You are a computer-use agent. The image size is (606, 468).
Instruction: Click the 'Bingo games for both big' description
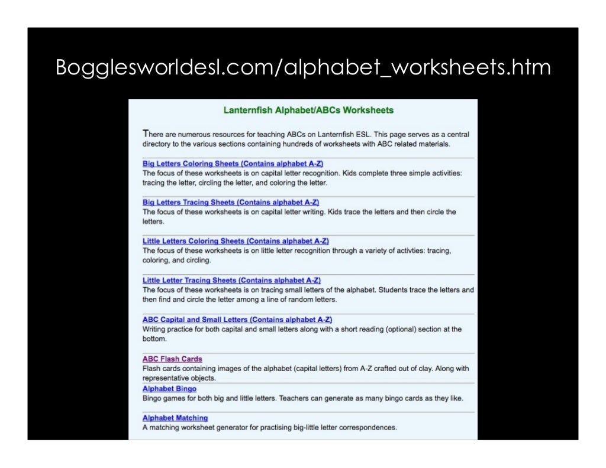point(302,398)
